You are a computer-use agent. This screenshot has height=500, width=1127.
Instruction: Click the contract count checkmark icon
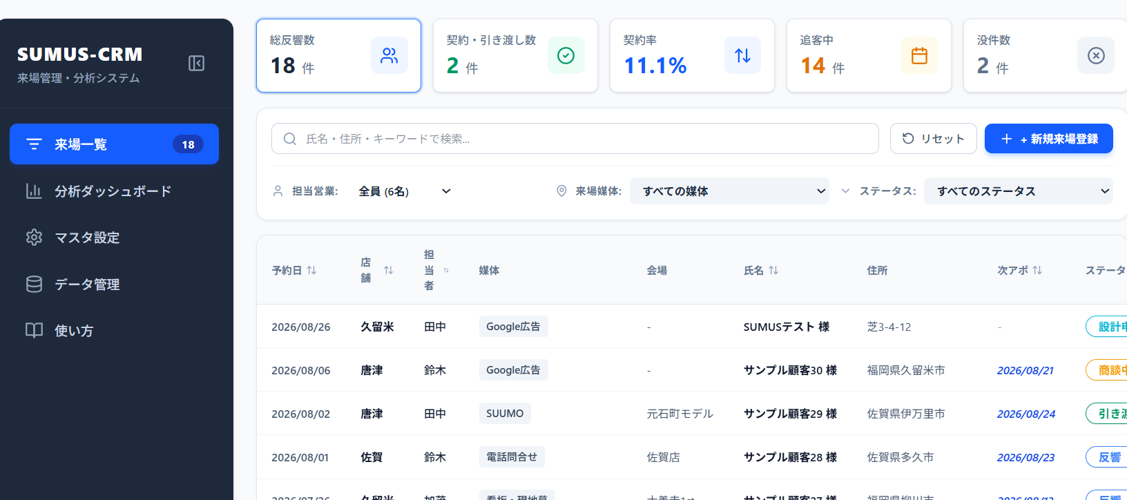point(566,55)
